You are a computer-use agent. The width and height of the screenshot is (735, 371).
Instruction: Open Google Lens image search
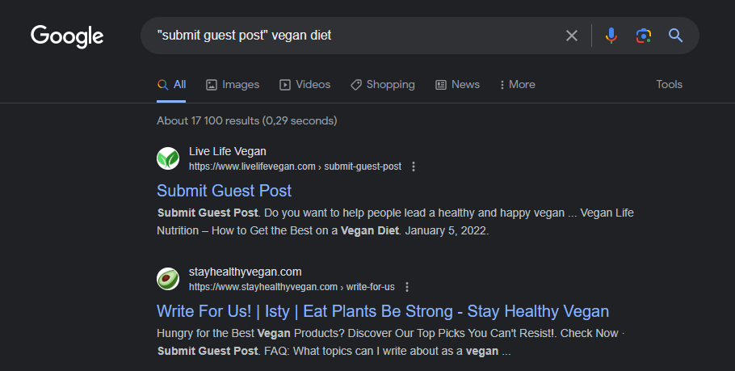643,36
